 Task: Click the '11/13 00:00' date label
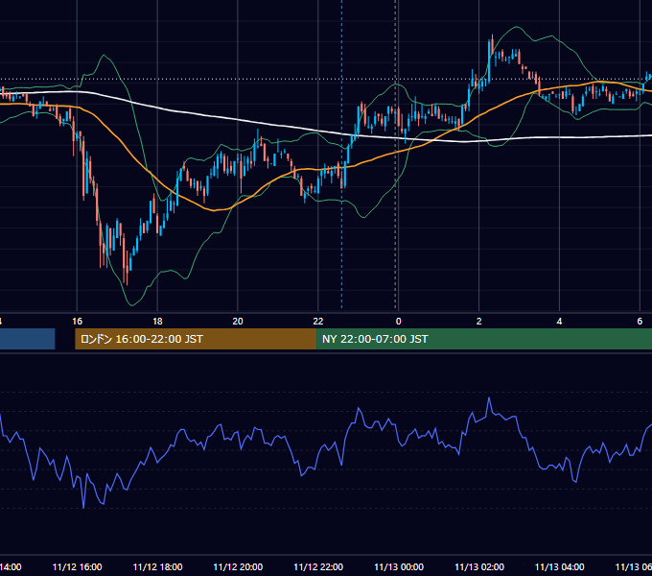tap(399, 566)
